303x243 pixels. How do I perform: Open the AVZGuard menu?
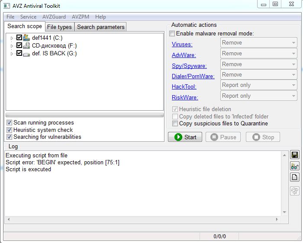click(54, 17)
